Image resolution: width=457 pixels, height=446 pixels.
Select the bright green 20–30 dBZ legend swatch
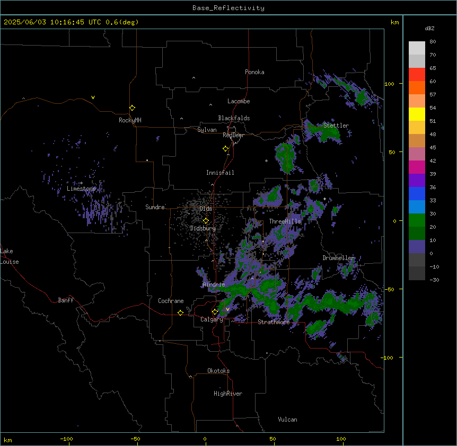click(x=417, y=220)
